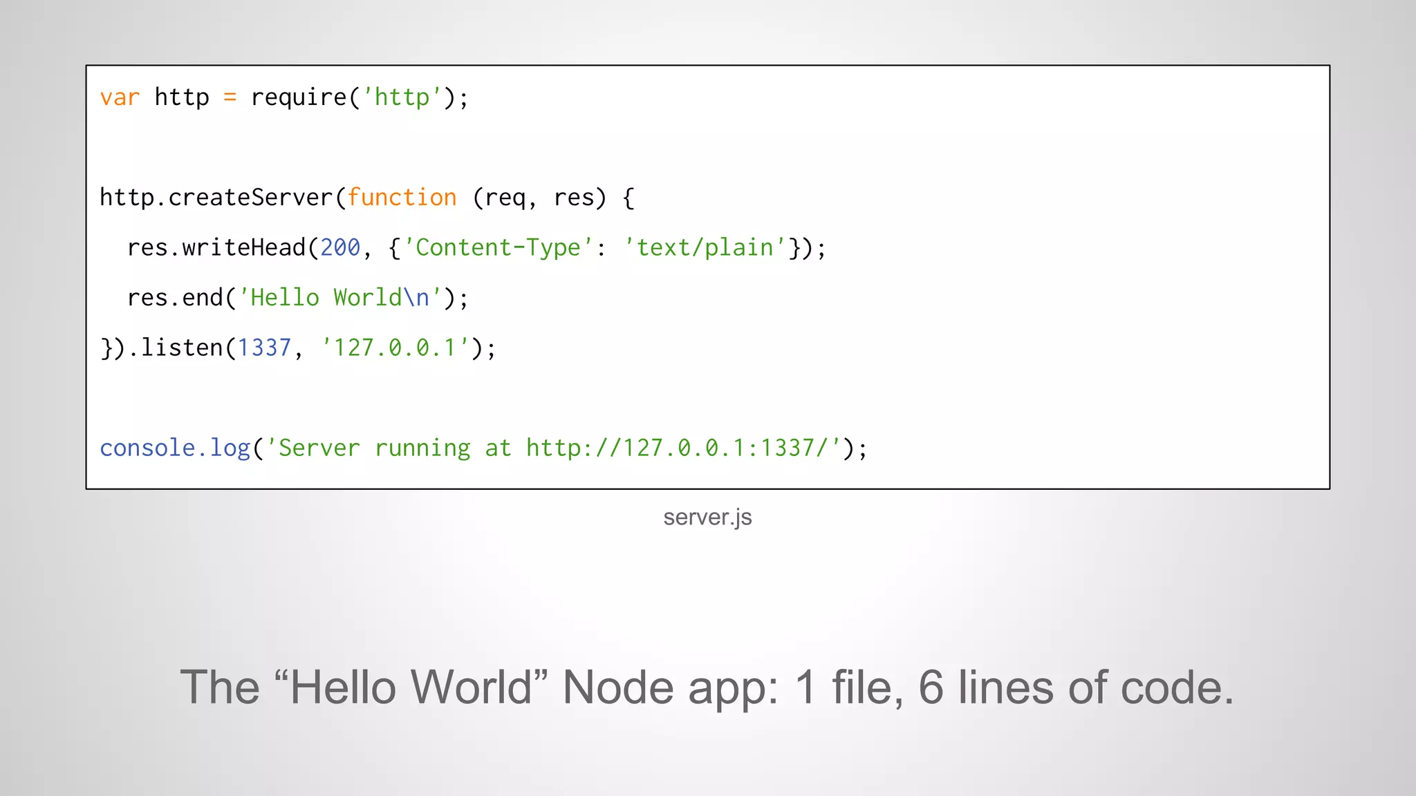Click http.createServer in the code
The image size is (1416, 796).
tap(216, 198)
